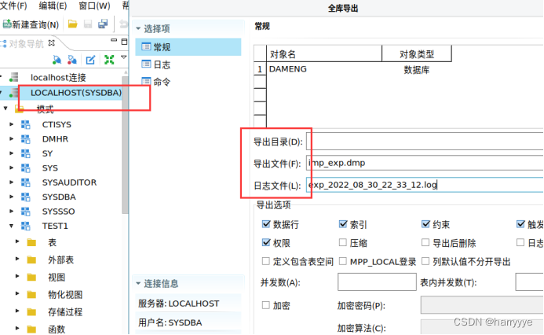Click the 存储过程 folder icon
The height and width of the screenshot is (335, 544).
31,311
